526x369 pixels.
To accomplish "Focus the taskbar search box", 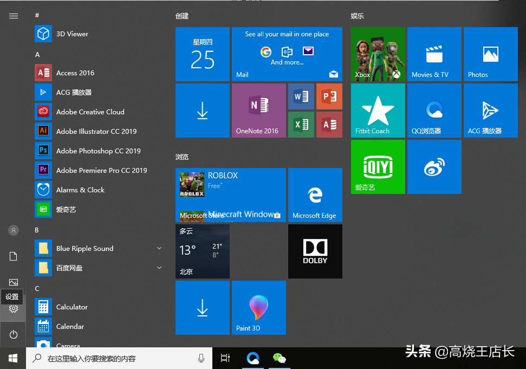I will click(x=119, y=358).
